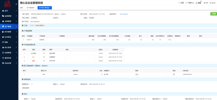Click the 用心云企业管理系统 title
Screen dimensions: 217x100
click(31, 3)
